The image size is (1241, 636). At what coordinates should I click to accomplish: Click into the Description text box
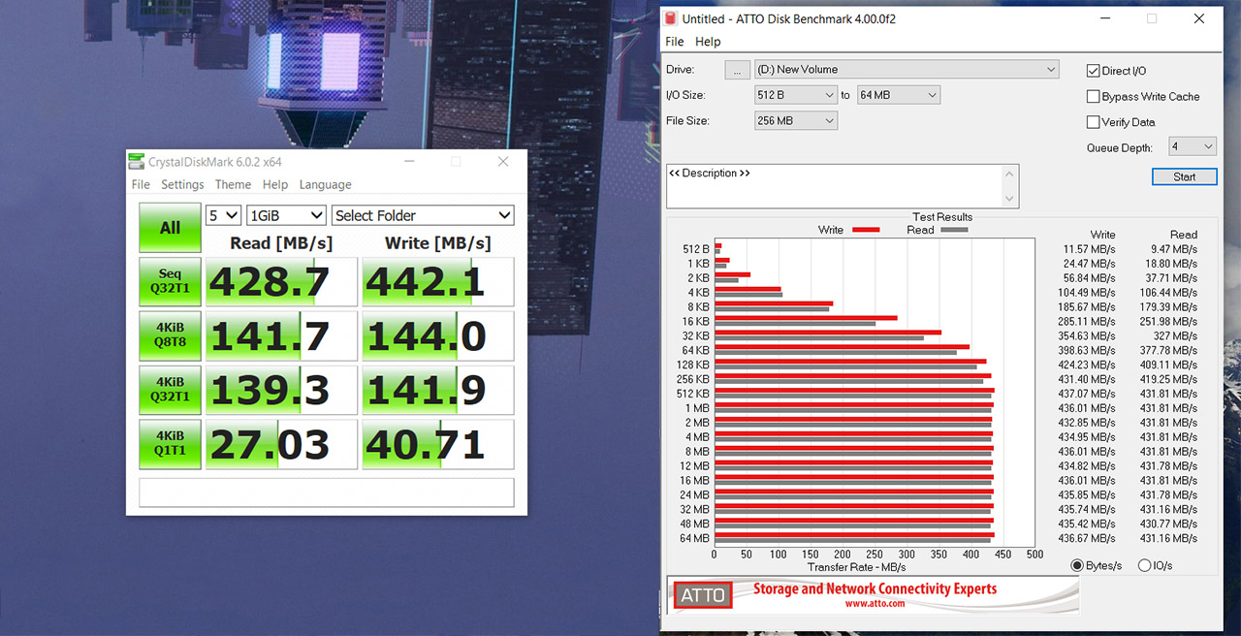[x=835, y=185]
